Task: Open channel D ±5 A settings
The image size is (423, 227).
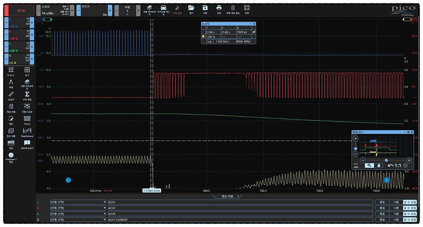Action: pyautogui.click(x=19, y=59)
